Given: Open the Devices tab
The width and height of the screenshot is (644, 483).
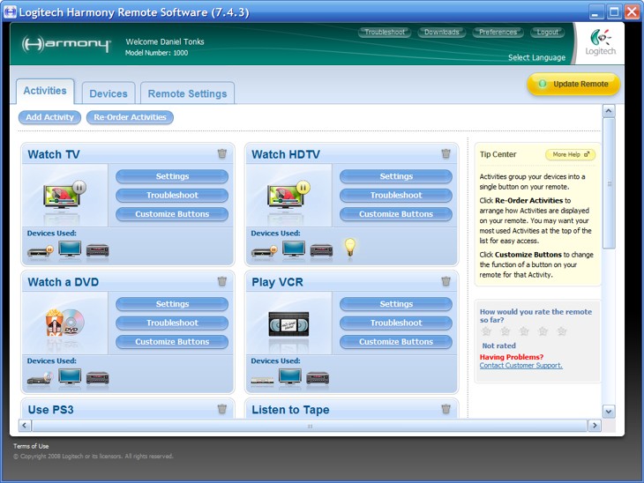Looking at the screenshot, I should coord(109,93).
